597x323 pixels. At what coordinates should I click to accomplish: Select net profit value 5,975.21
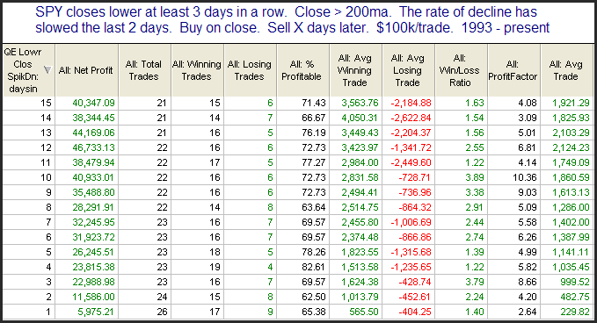click(x=96, y=312)
